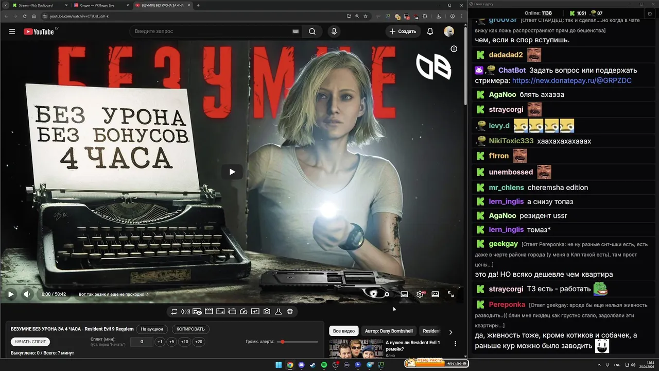Add +1 minute to split
Screen dimensions: 659x371
coord(160,342)
